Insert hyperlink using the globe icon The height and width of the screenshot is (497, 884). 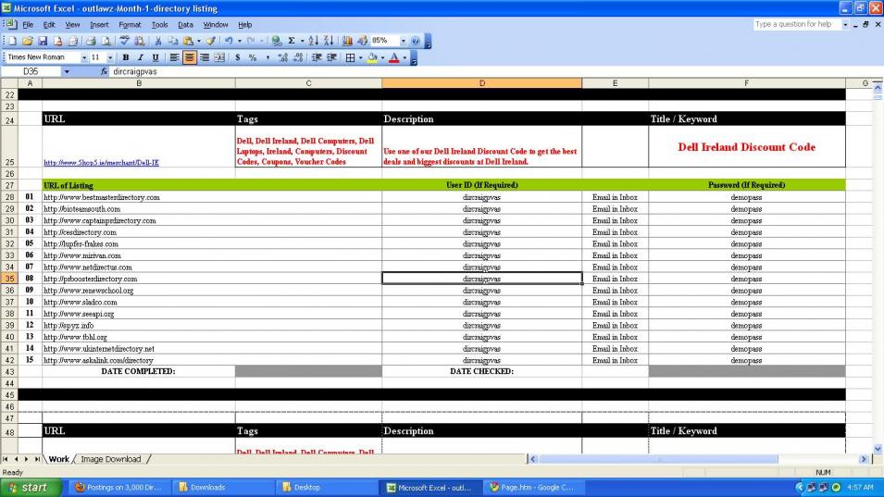click(276, 41)
